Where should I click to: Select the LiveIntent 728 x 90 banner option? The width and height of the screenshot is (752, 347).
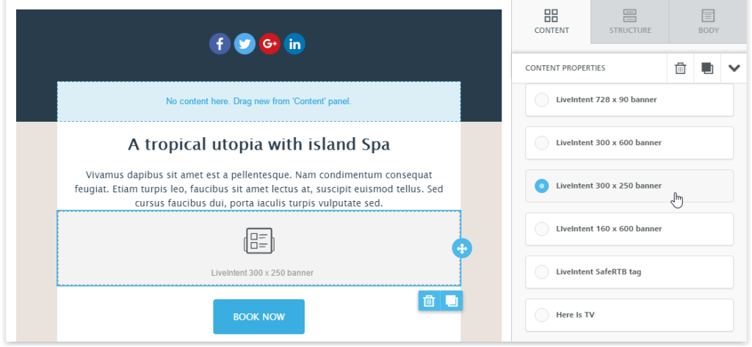point(542,100)
